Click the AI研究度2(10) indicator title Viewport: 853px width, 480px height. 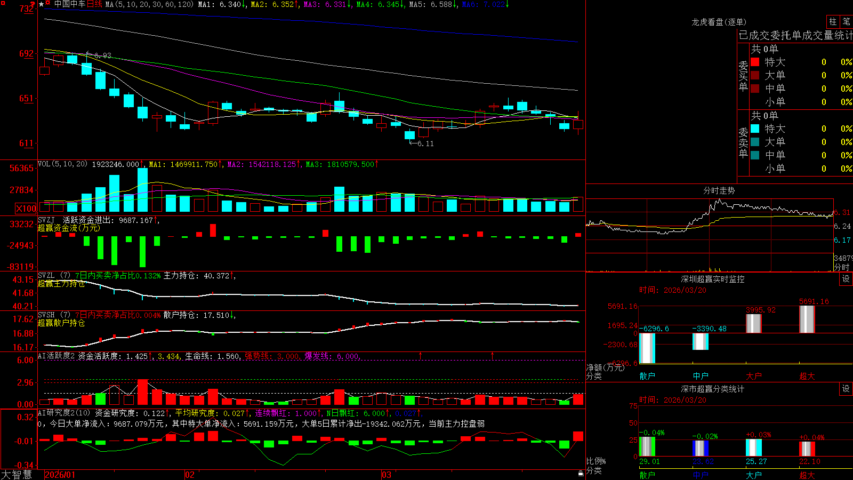65,413
